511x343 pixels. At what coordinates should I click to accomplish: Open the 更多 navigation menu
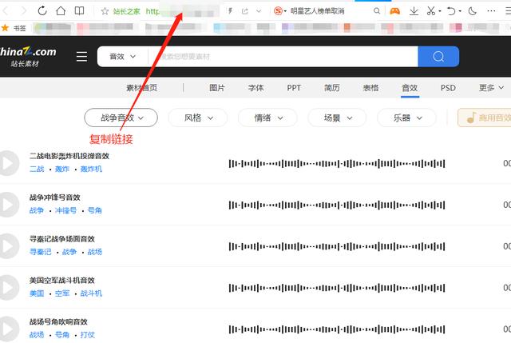coord(490,88)
